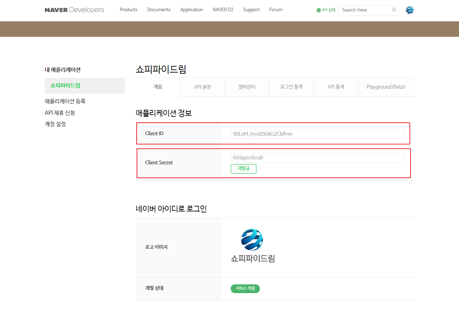Open the Support menu
The height and width of the screenshot is (311, 459).
pos(251,10)
